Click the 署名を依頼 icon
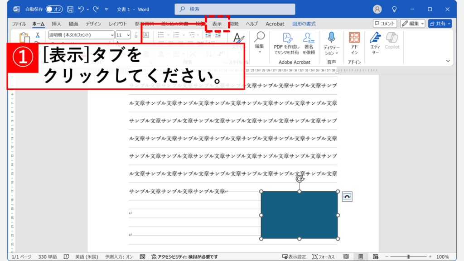464x261 pixels. click(x=309, y=38)
